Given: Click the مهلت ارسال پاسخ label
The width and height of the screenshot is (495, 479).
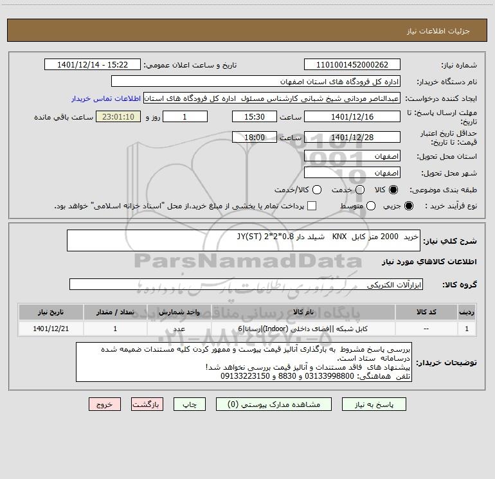Looking at the screenshot, I should (442, 117).
